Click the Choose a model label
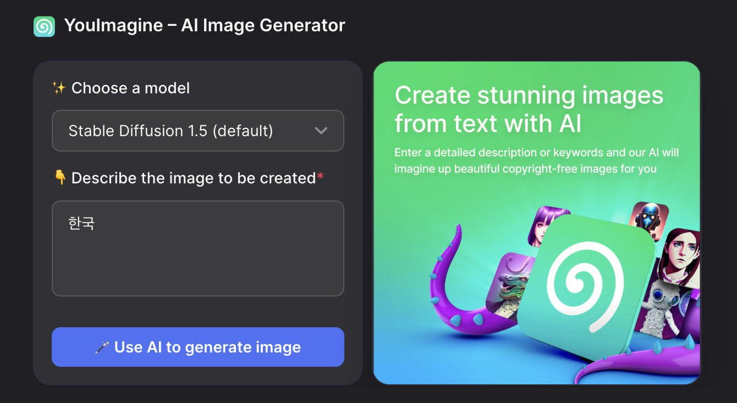The width and height of the screenshot is (737, 403). point(130,88)
